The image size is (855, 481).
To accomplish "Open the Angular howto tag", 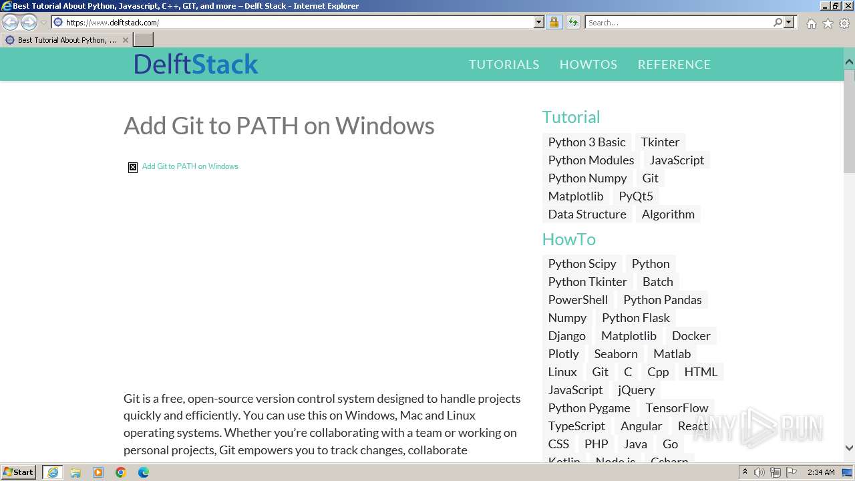I will click(641, 426).
